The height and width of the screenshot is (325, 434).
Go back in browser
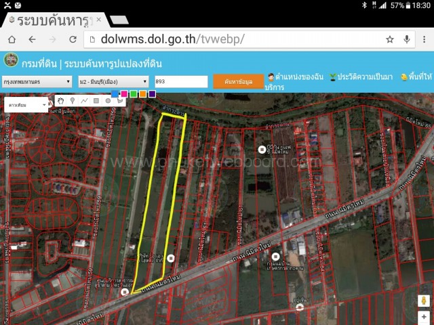[33, 39]
